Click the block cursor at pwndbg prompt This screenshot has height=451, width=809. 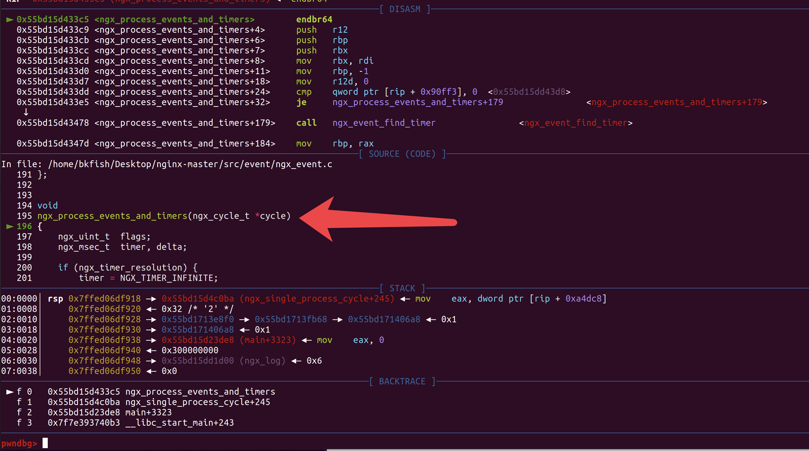(45, 443)
